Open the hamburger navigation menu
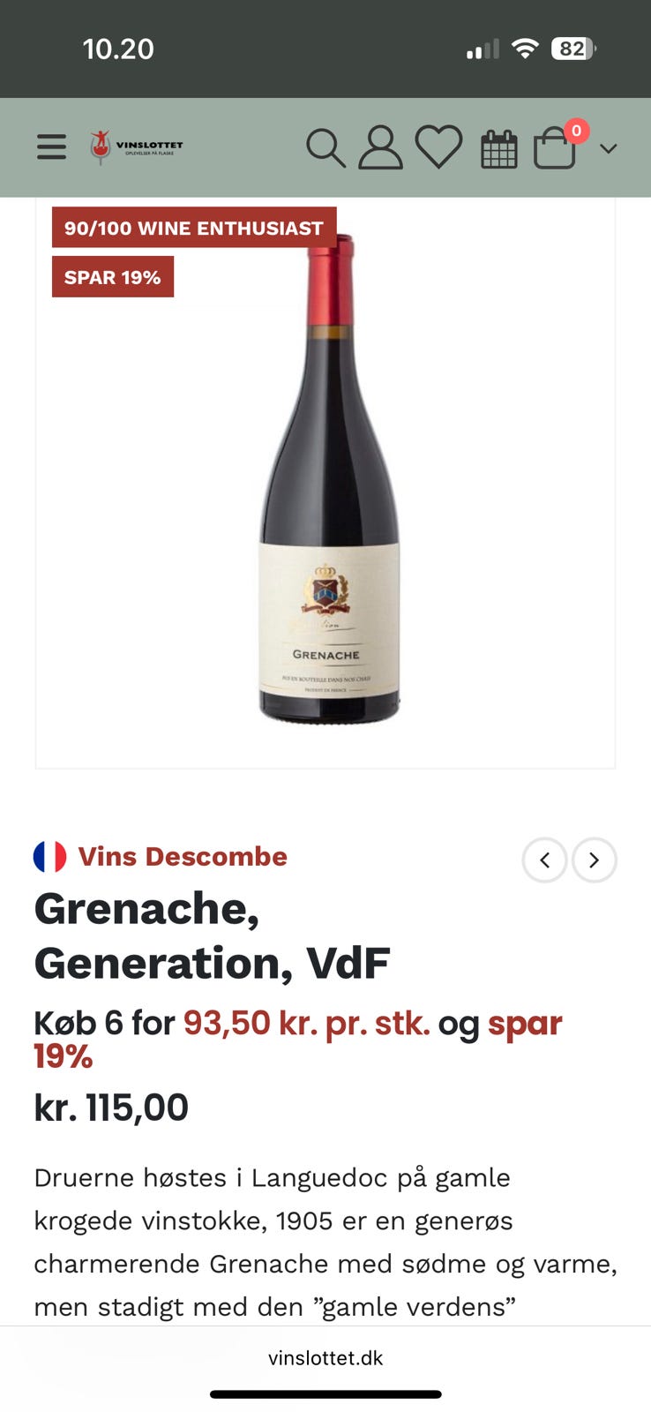Screen dimensions: 651x1412 click(x=51, y=146)
